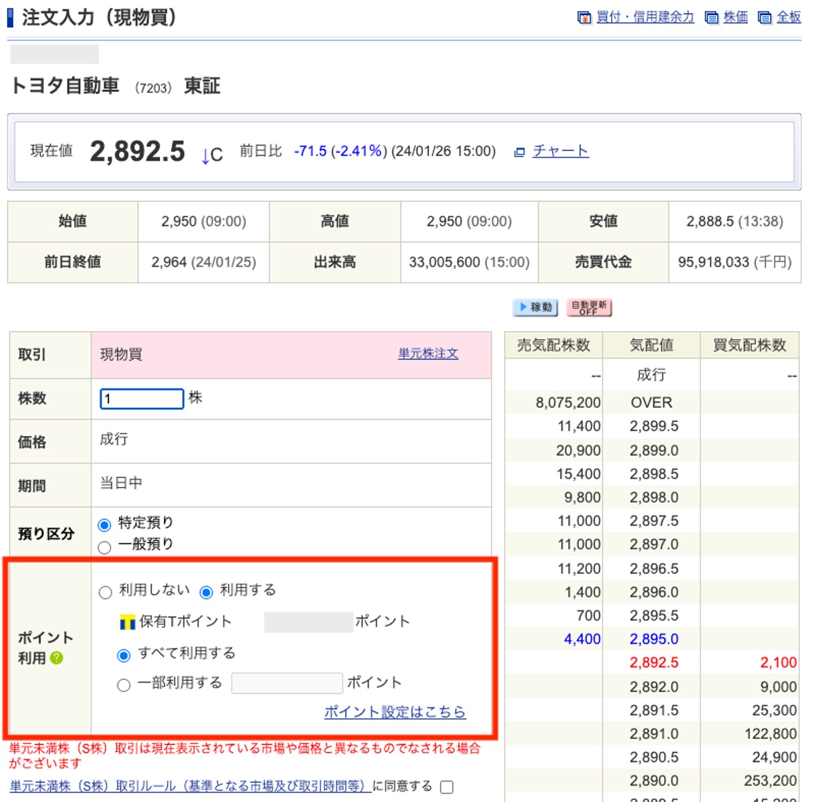Focus the 株数 input field
This screenshot has width=817, height=802.
141,399
